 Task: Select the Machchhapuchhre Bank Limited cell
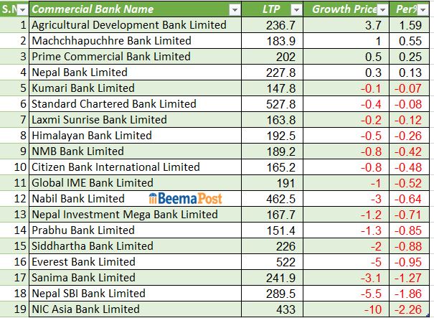click(x=111, y=41)
